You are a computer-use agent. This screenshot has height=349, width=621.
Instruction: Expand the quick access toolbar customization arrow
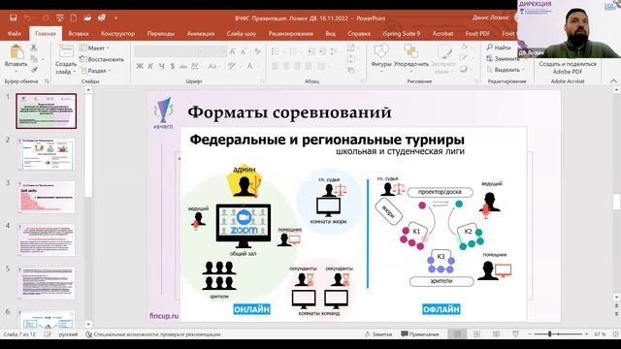tap(115, 17)
